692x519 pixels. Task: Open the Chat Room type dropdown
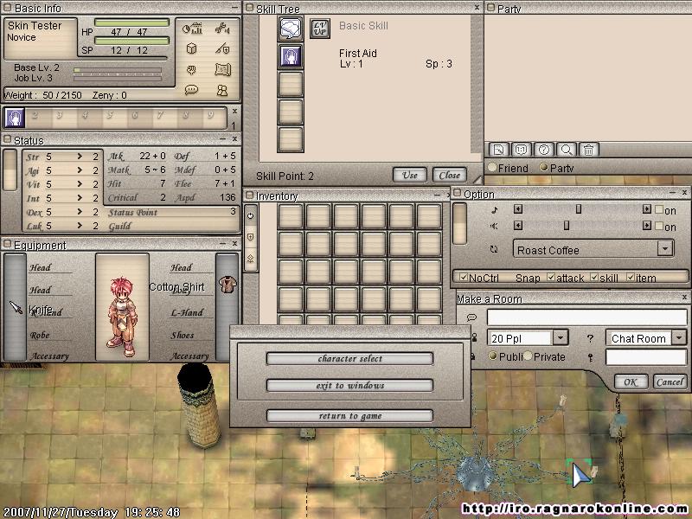679,338
